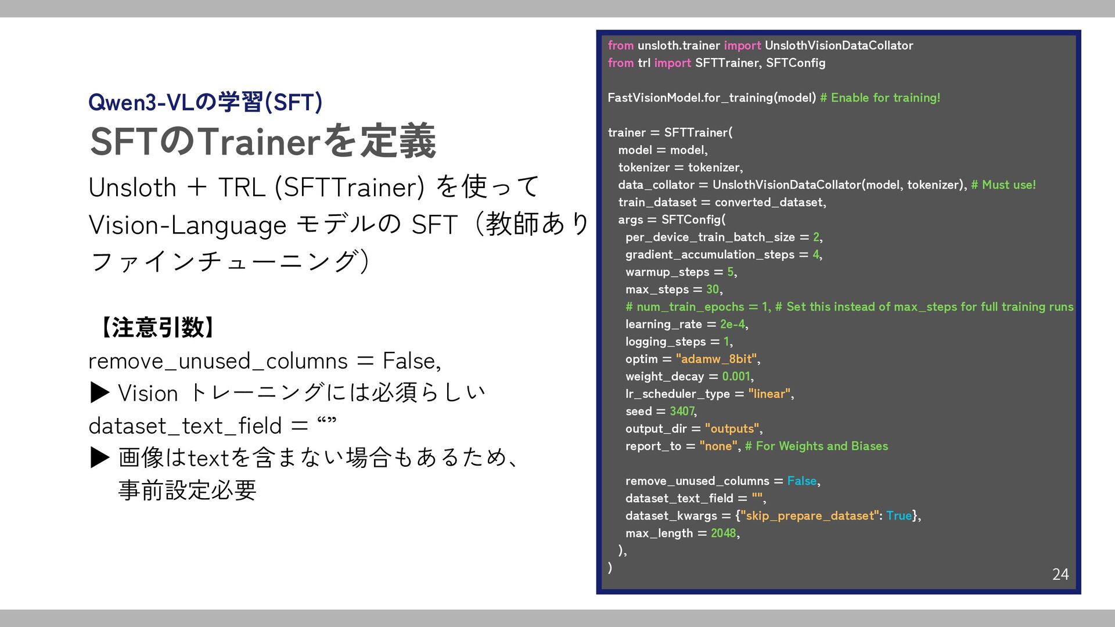Image resolution: width=1115 pixels, height=627 pixels.
Task: Click the '# For Weights and Biases' comment
Action: pyautogui.click(x=816, y=446)
